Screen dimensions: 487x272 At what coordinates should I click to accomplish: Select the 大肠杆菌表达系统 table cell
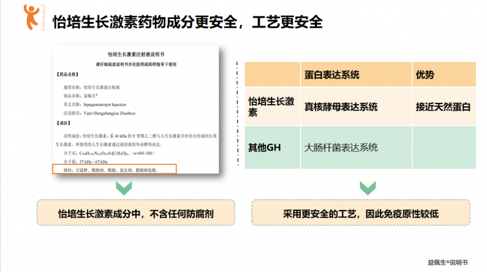point(356,147)
